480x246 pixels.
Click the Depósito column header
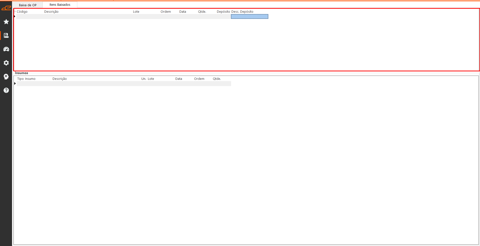coord(223,12)
